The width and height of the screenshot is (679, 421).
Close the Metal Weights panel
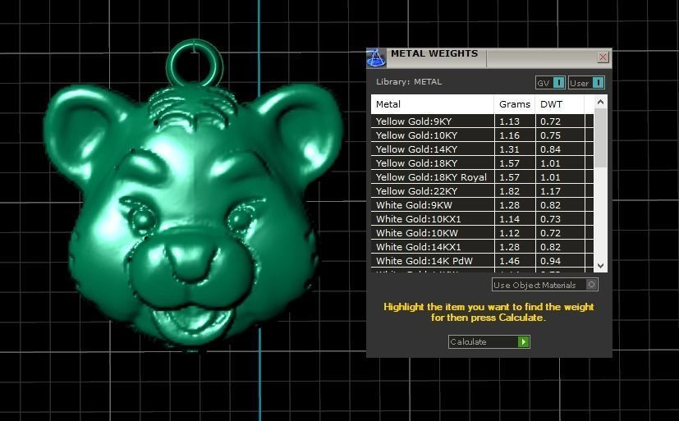pyautogui.click(x=603, y=57)
